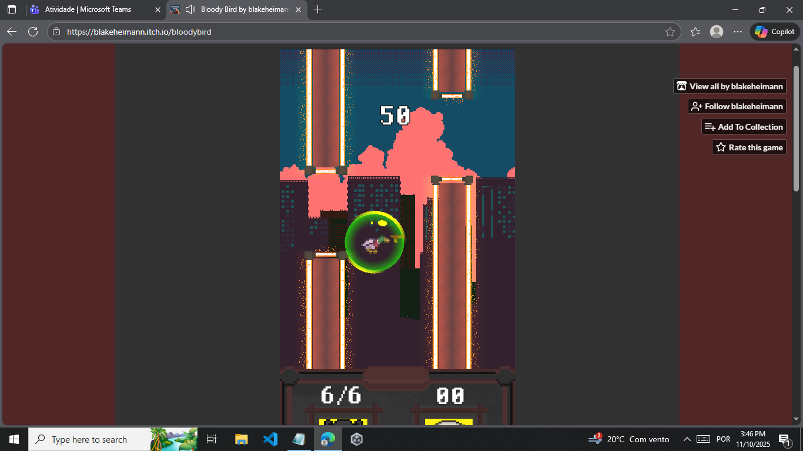Open the browser profile avatar
803x451 pixels.
717,32
